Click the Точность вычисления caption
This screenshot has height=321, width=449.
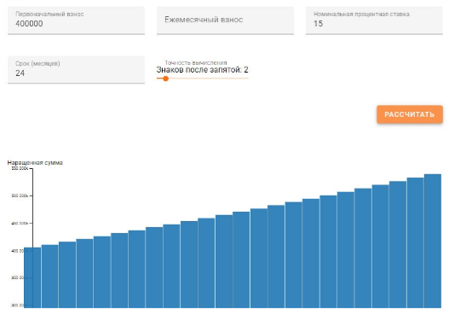point(196,62)
